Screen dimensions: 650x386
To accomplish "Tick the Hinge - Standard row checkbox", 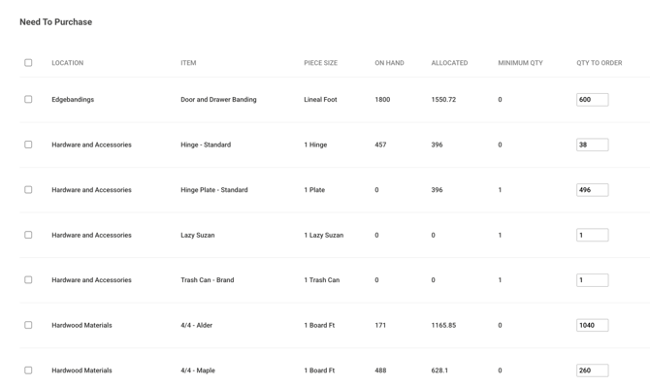I will click(28, 145).
